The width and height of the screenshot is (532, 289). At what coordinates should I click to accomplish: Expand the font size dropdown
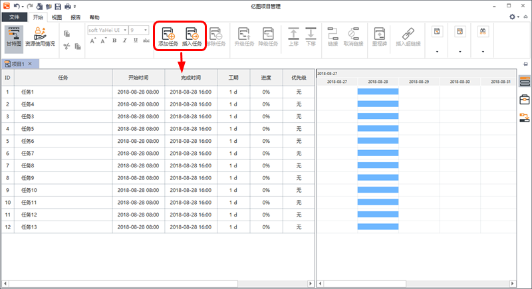[x=148, y=30]
